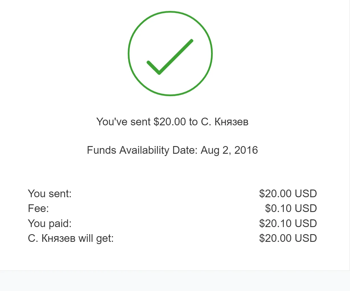Click the "С. Князев will get:" label
This screenshot has height=291, width=350.
tap(71, 238)
